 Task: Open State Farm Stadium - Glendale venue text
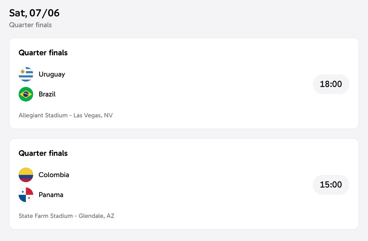67,216
